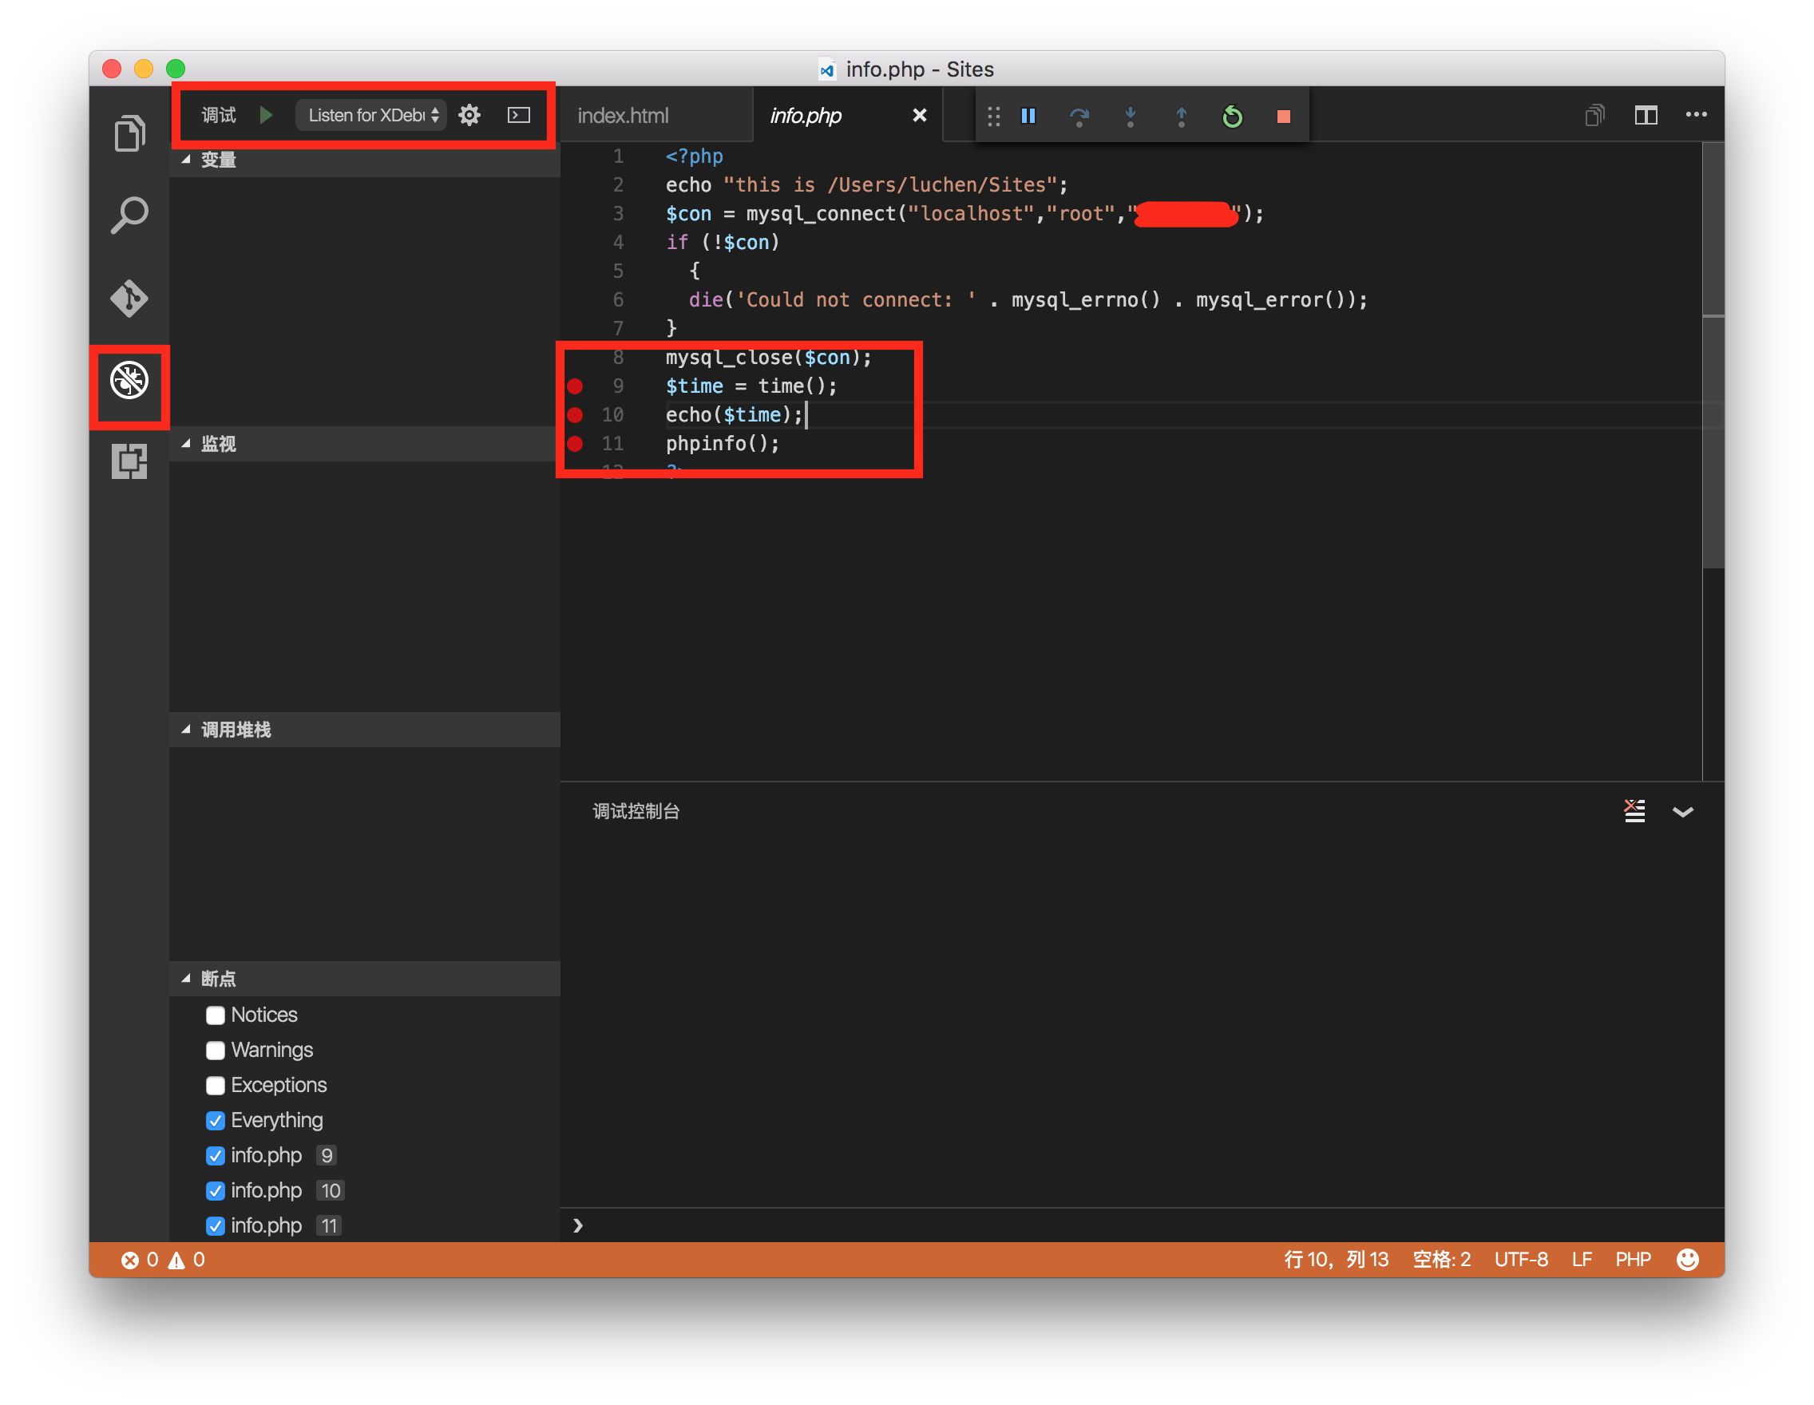
Task: Send feedback via smiley icon
Action: coord(1688,1260)
